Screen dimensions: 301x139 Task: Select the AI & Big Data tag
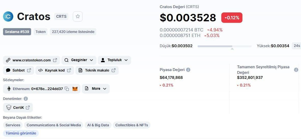[x=98, y=125]
